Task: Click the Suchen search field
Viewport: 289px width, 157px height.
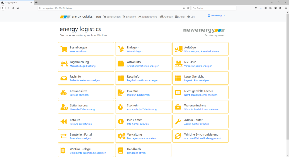Action: click(214, 8)
